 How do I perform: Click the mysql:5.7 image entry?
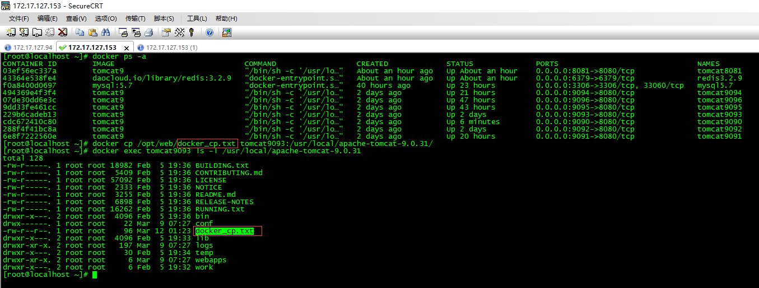click(113, 86)
